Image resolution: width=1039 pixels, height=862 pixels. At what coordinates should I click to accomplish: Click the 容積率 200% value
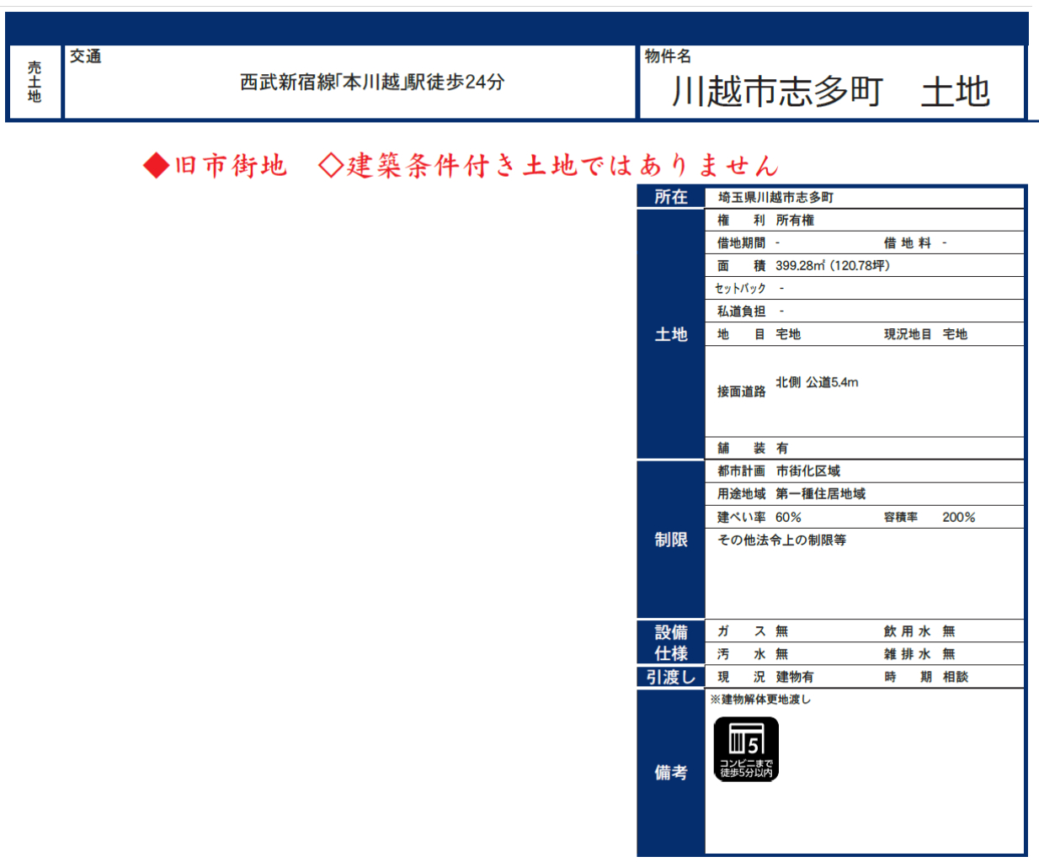[958, 518]
